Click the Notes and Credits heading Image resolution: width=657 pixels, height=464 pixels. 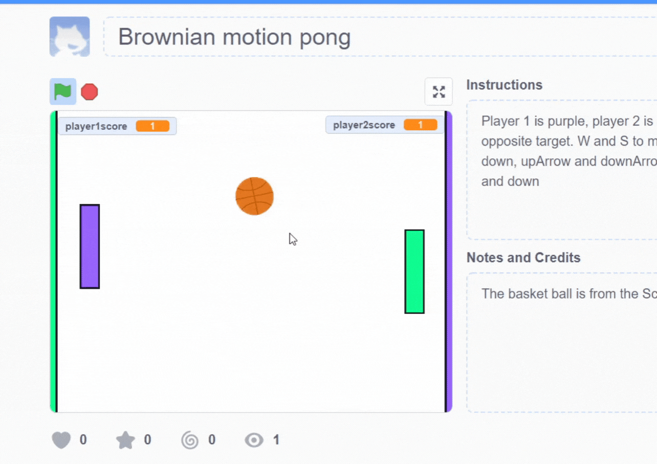[523, 258]
